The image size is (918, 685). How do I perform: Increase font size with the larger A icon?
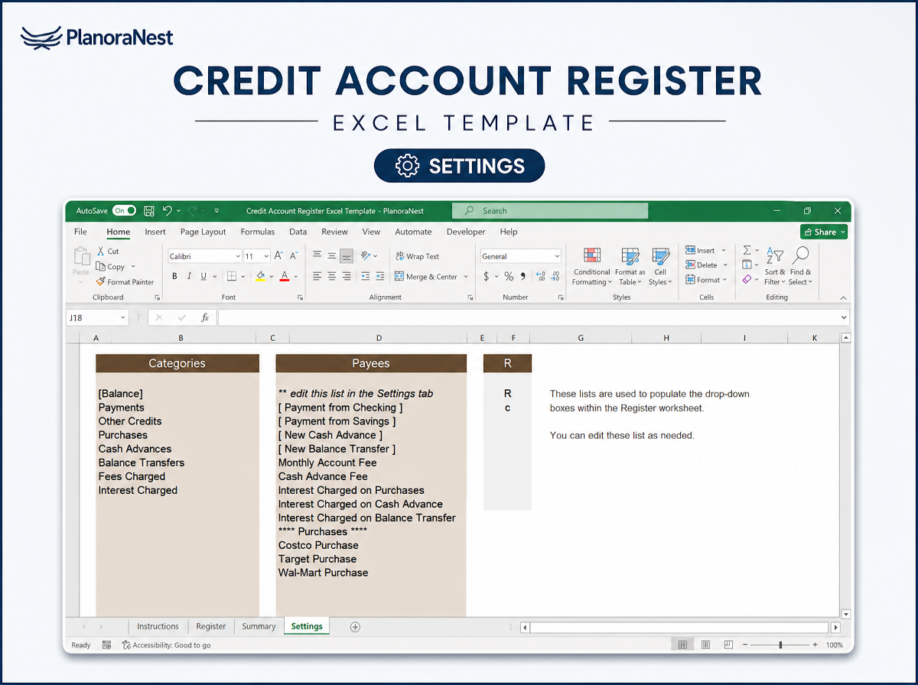(x=278, y=256)
